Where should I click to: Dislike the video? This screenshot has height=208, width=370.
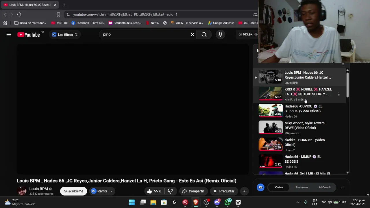tap(171, 191)
